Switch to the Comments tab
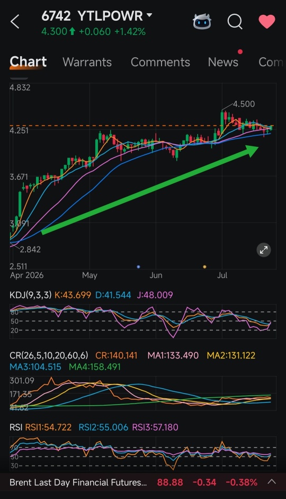286x499 pixels. 160,62
